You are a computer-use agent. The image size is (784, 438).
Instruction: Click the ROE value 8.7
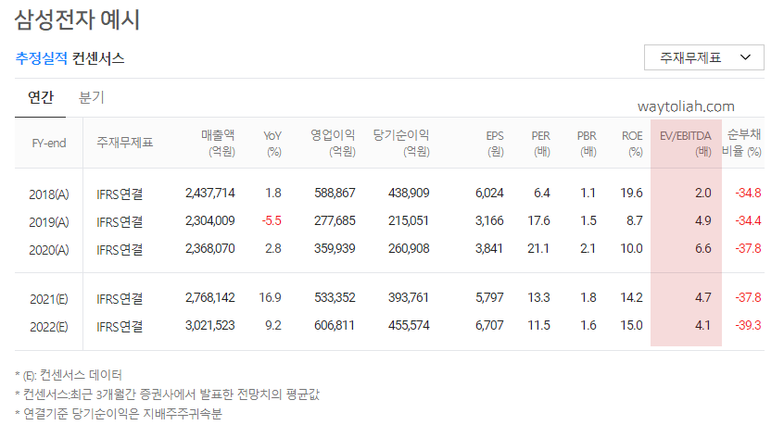(635, 220)
